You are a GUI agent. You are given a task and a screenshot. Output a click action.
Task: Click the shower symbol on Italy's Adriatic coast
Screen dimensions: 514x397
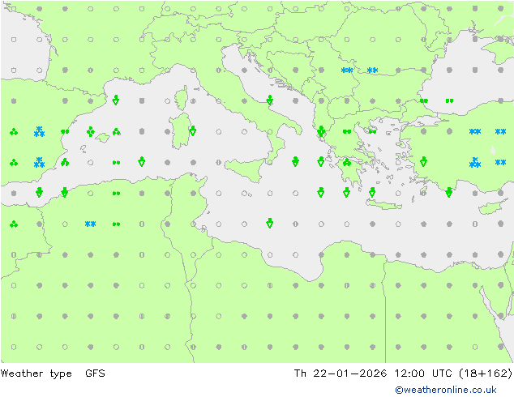coord(269,100)
